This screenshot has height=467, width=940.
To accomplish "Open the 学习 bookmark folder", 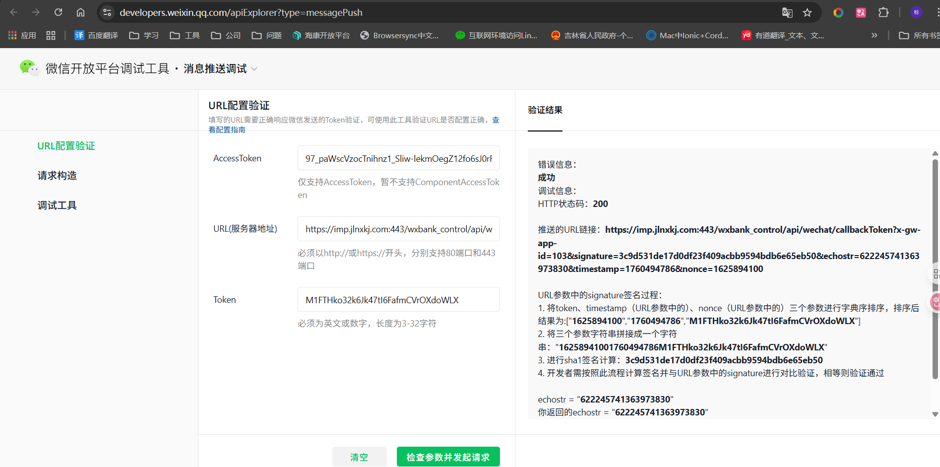I will tap(144, 35).
